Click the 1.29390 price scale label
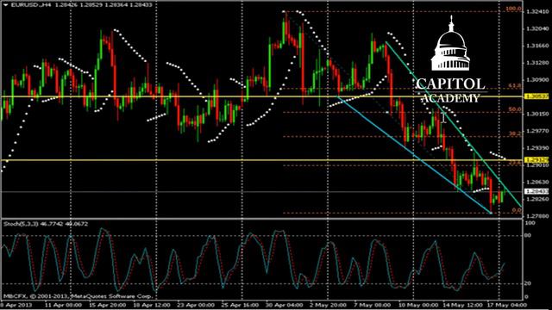Screen dimensions: 552x310 pos(537,148)
